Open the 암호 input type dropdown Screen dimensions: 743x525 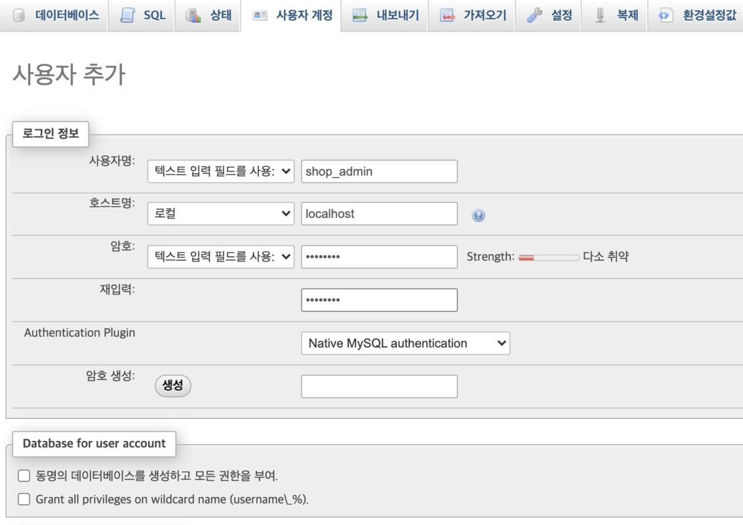[221, 257]
